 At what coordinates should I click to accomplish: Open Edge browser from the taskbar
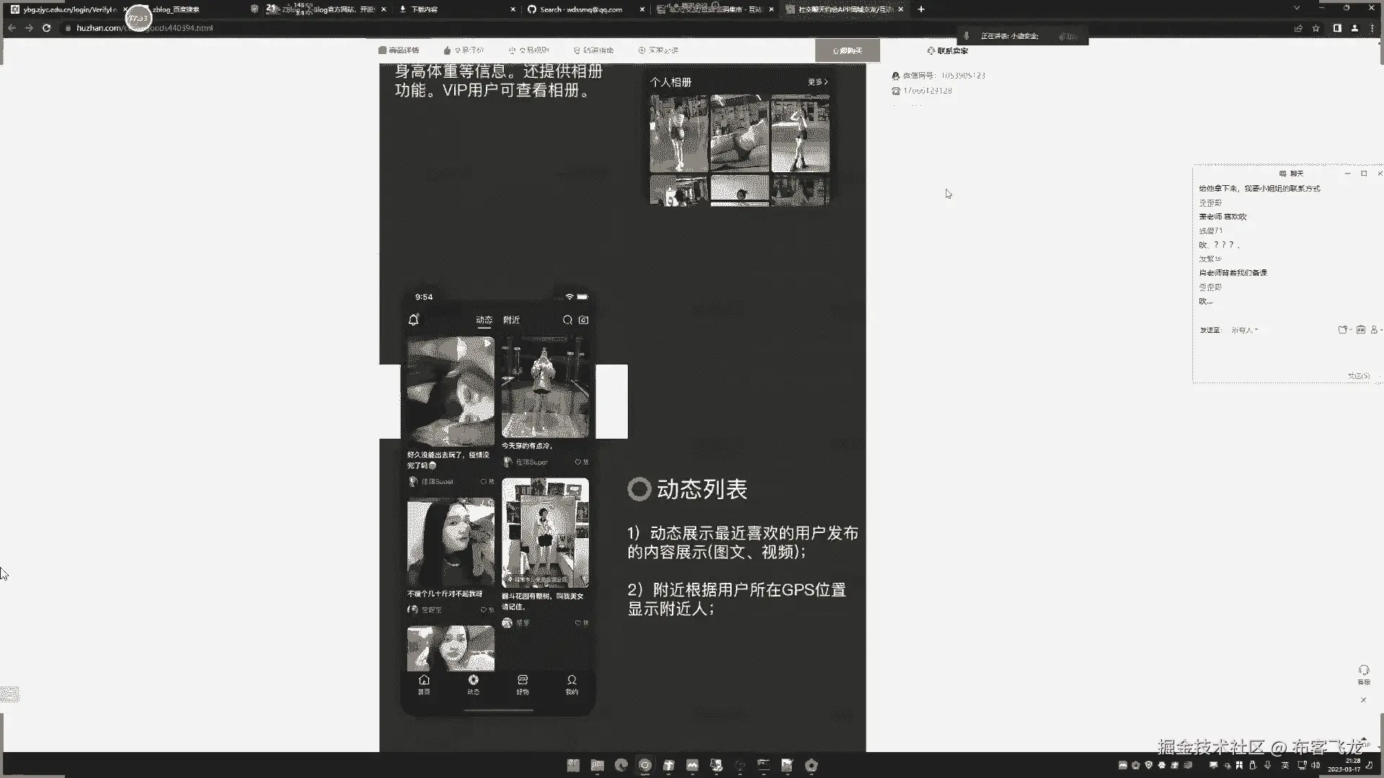click(x=621, y=765)
